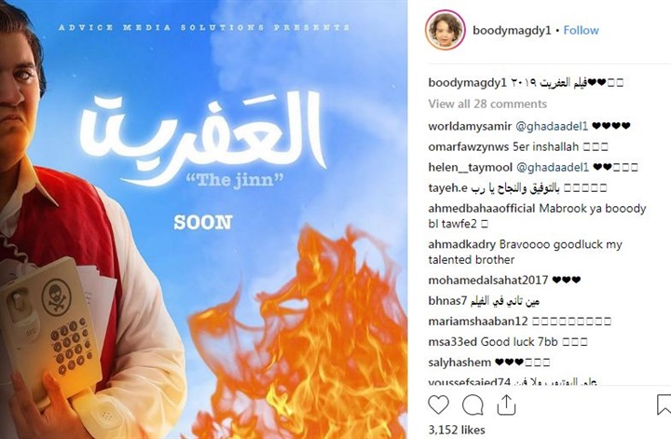The height and width of the screenshot is (439, 671).
Task: Open mohamedalsahat2017 profile
Action: pyautogui.click(x=487, y=281)
